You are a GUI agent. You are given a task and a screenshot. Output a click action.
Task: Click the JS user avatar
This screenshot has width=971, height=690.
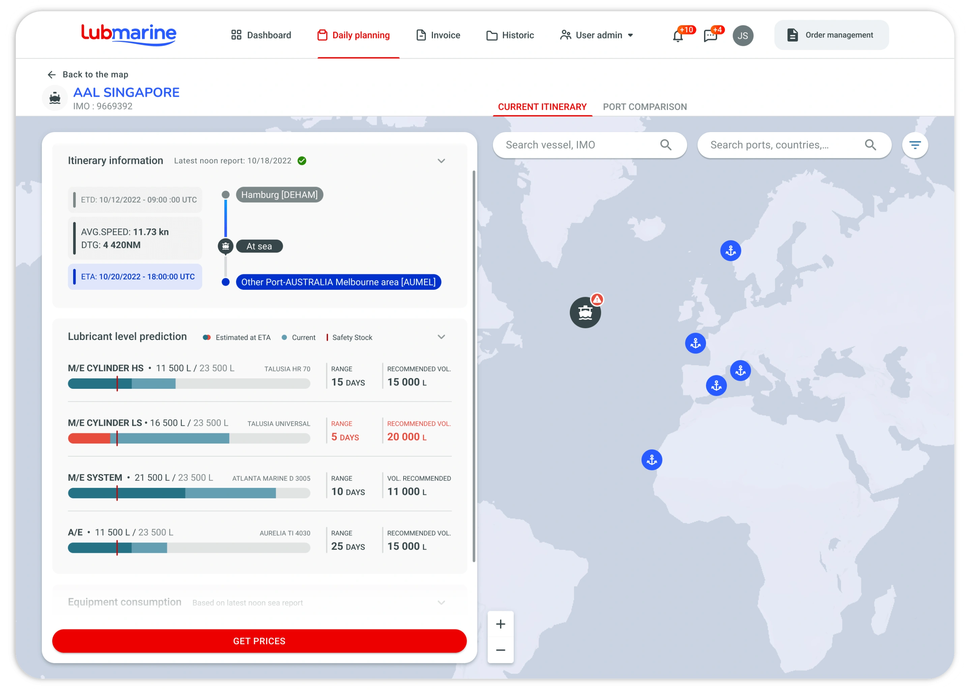point(742,36)
